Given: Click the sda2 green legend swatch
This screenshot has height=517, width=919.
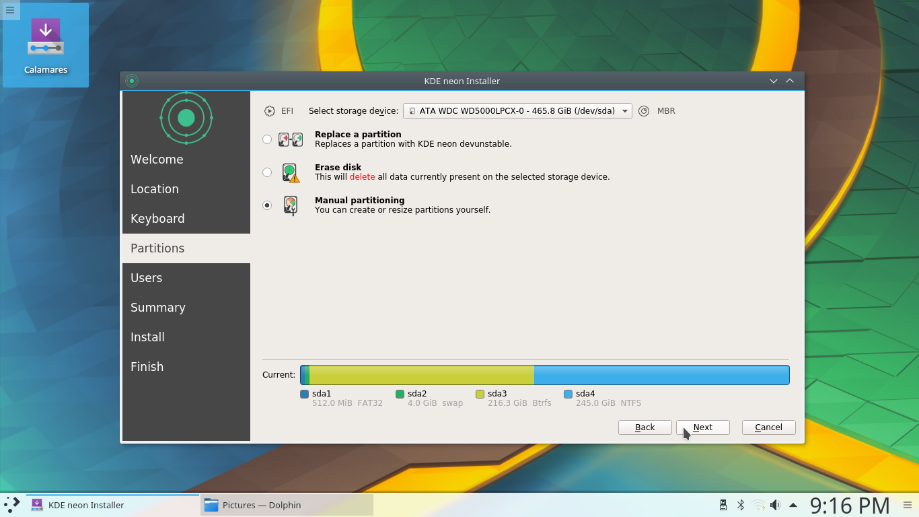Looking at the screenshot, I should 400,394.
